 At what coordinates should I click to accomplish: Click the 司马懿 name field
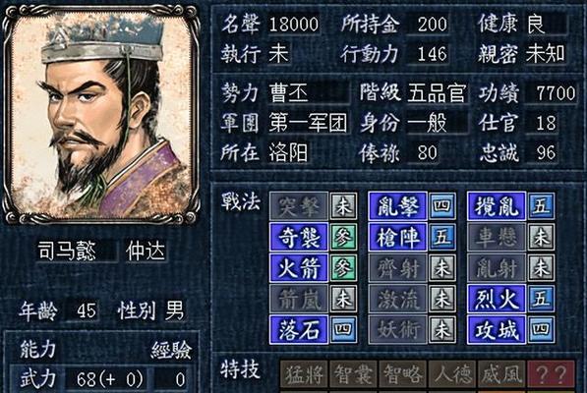pyautogui.click(x=77, y=251)
